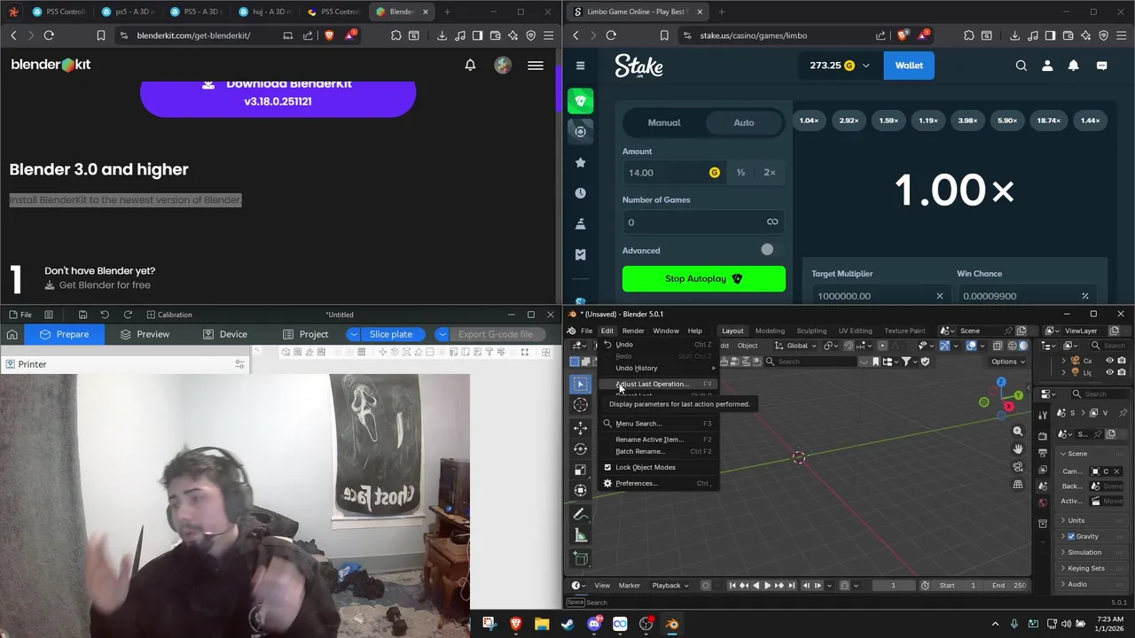Select the Rotate tool in Blender toolbar
This screenshot has width=1135, height=638.
point(581,449)
